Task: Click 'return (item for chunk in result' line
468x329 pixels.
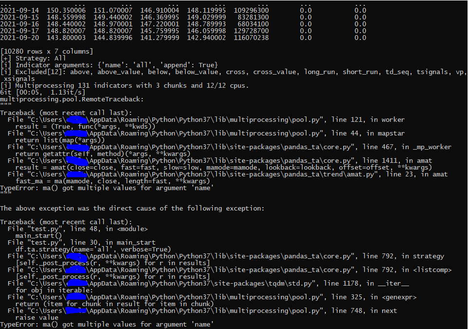Action: [x=114, y=304]
